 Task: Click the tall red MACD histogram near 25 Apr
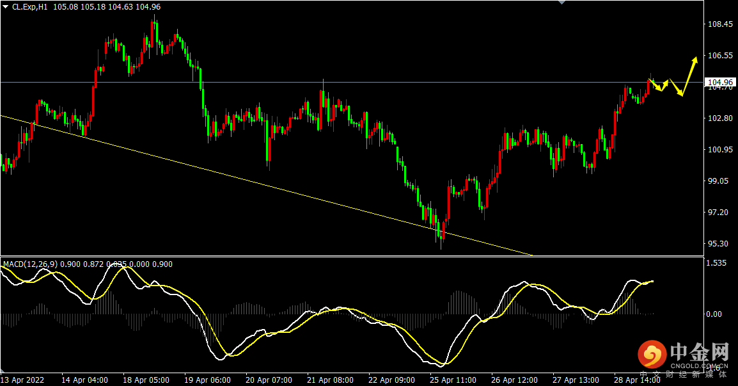(461, 302)
